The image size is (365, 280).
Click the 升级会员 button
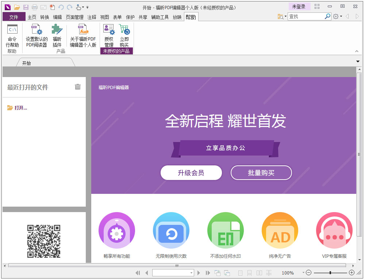click(x=191, y=173)
